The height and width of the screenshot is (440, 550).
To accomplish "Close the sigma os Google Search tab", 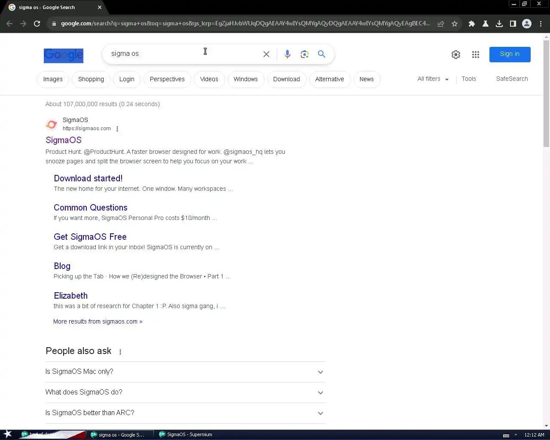I will click(x=100, y=7).
